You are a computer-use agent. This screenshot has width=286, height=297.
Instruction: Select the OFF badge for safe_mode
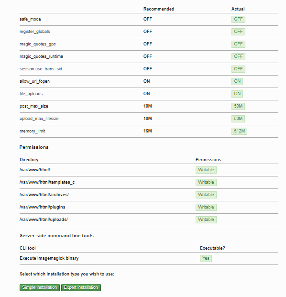(x=238, y=19)
